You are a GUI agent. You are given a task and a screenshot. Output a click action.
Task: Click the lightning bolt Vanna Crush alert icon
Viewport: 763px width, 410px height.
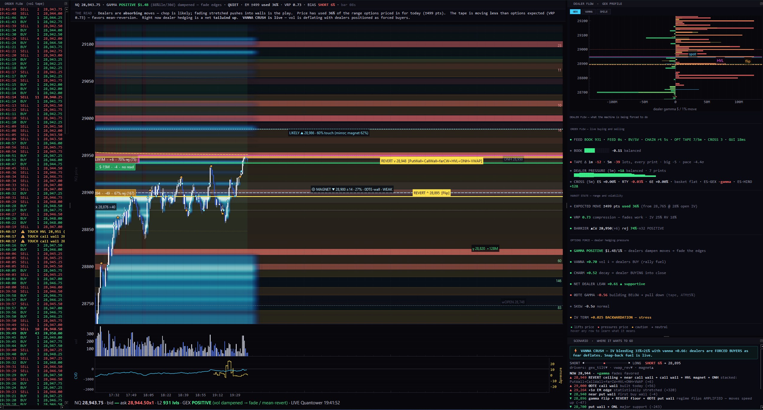tap(575, 351)
